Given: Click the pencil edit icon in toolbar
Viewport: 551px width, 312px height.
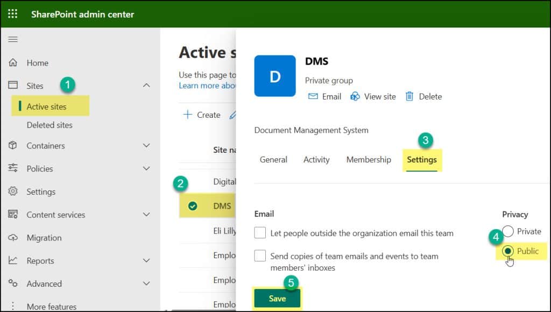Looking at the screenshot, I should coord(232,115).
